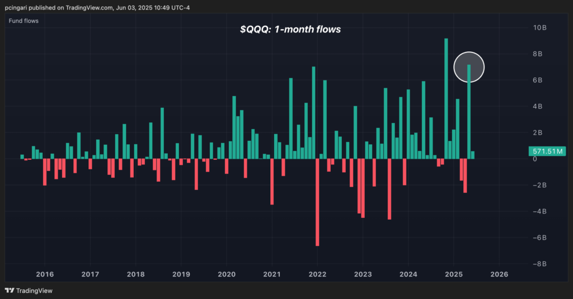Select the 2016 label on the time axis

click(x=45, y=274)
